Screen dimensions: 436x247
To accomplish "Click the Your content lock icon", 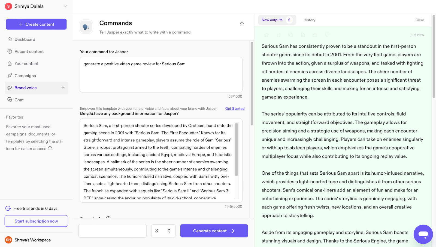I will (10, 63).
